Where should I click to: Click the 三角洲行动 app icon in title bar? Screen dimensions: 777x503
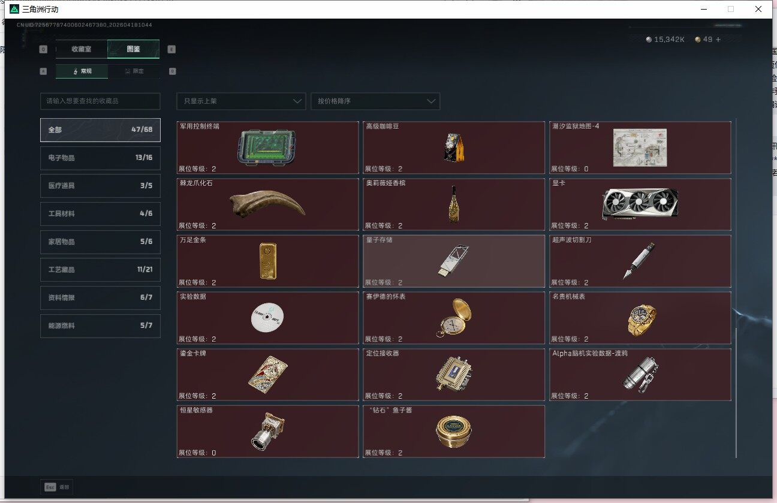tap(14, 9)
